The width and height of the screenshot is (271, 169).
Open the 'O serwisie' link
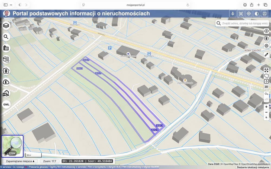pyautogui.click(x=5, y=167)
